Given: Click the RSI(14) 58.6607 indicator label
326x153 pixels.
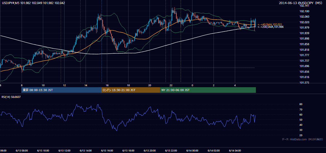Looking at the screenshot, I should (x=11, y=97).
